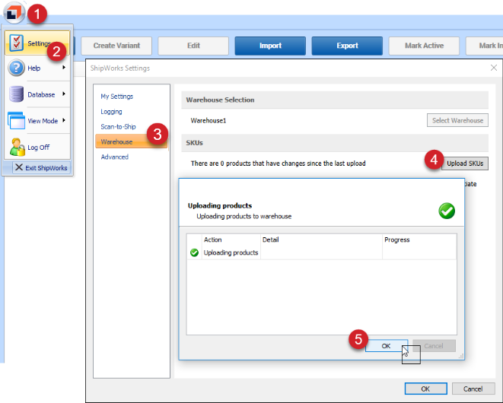The image size is (503, 403).
Task: Click the 'SKUs' section heading
Action: click(x=194, y=143)
